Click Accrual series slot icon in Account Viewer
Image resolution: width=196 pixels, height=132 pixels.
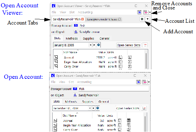(56, 57)
